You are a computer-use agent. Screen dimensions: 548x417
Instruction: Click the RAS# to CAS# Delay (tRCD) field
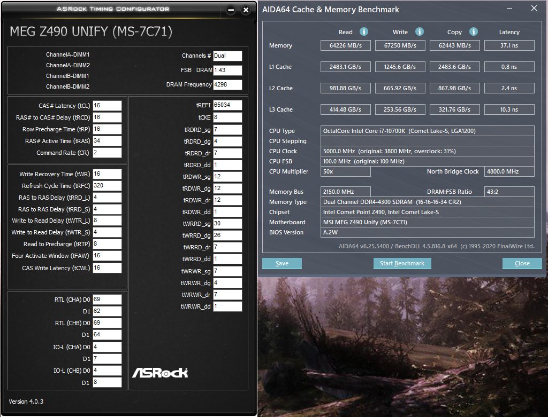107,117
